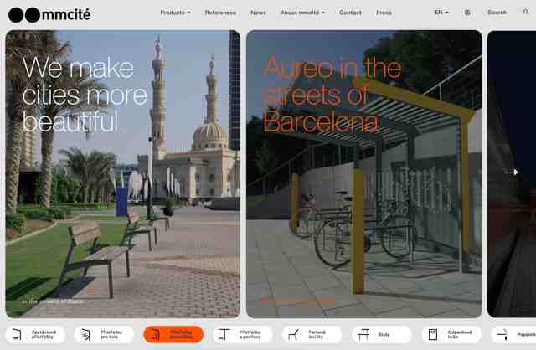Select the Přístřešky pro kola category pill
Viewport: 536px width, 350px height.
pyautogui.click(x=104, y=334)
